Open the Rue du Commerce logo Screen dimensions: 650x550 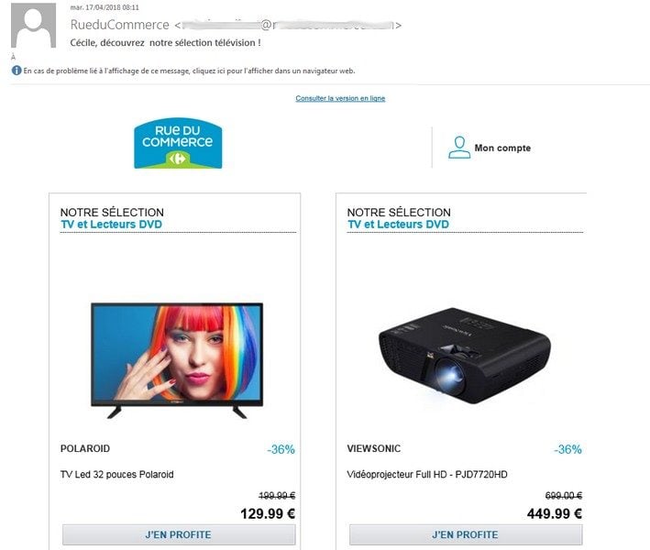(178, 143)
